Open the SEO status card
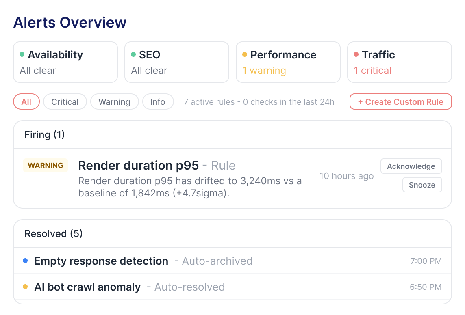Image resolution: width=465 pixels, height=315 pixels. (177, 62)
